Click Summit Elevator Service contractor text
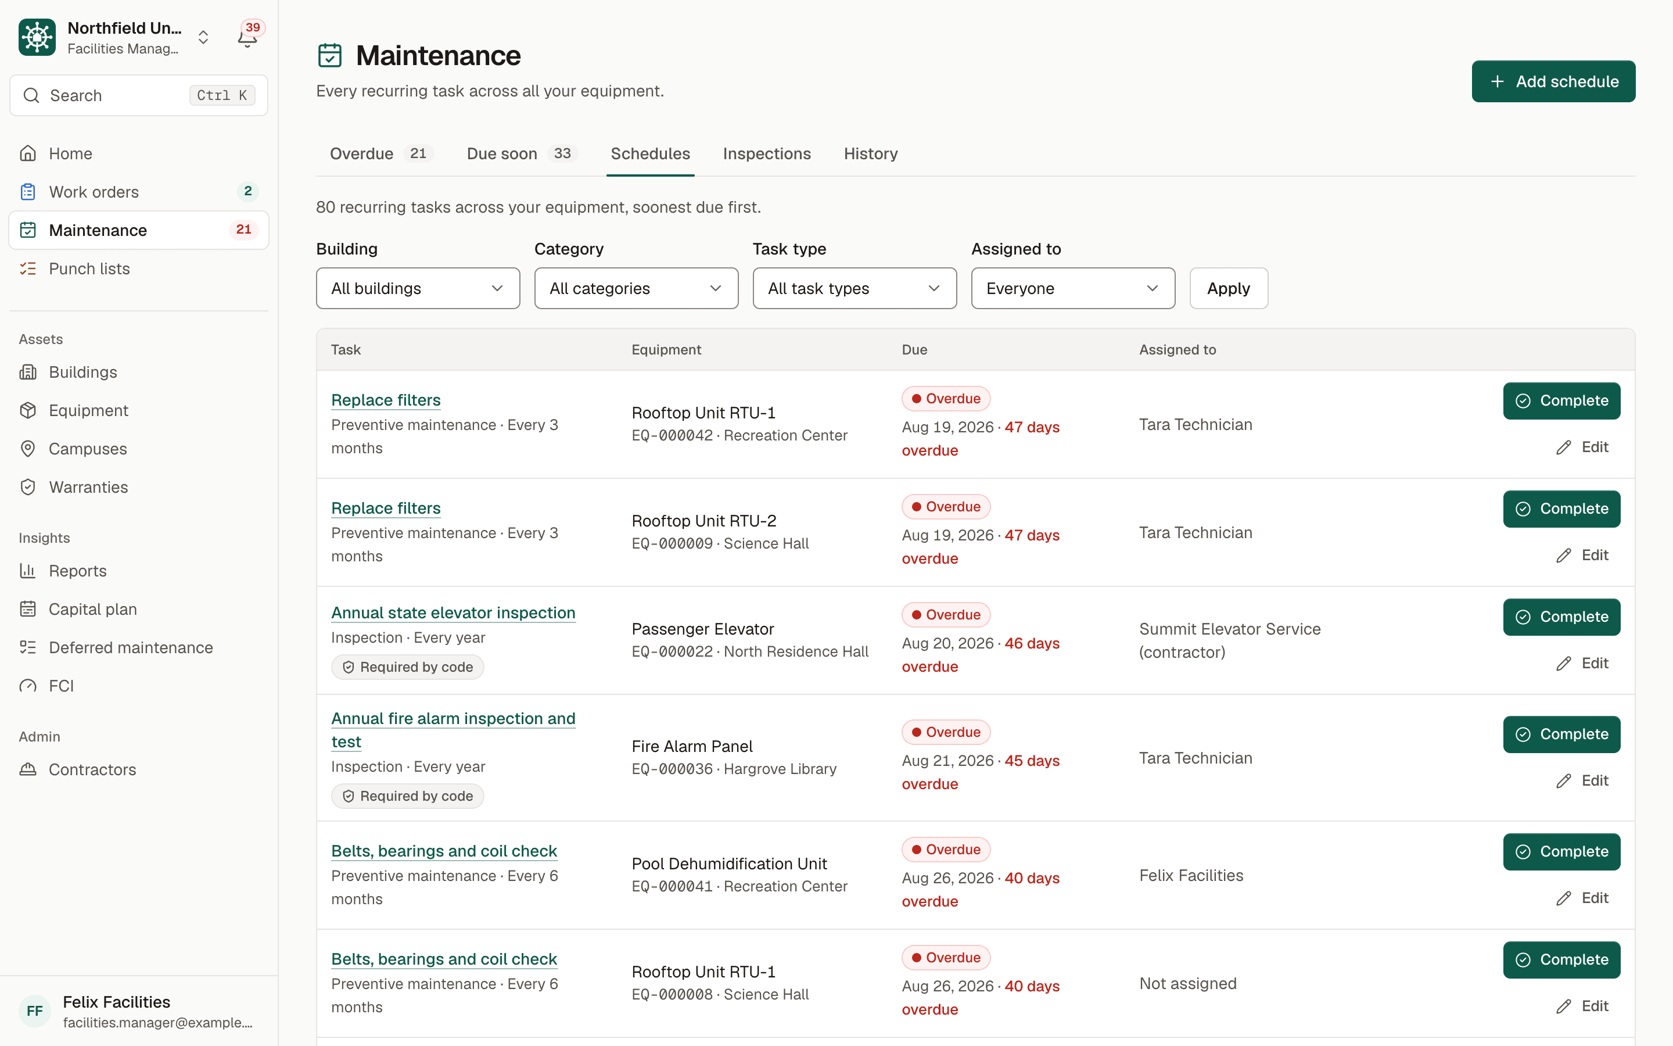This screenshot has height=1046, width=1673. click(1229, 640)
